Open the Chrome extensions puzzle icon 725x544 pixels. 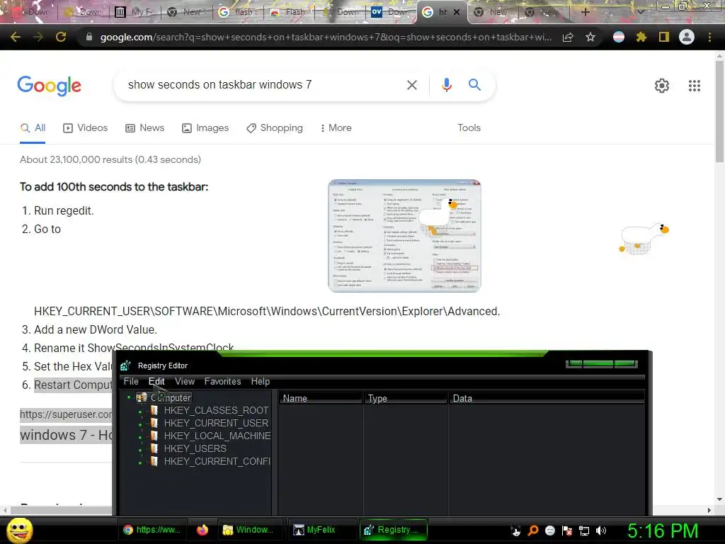coord(641,37)
